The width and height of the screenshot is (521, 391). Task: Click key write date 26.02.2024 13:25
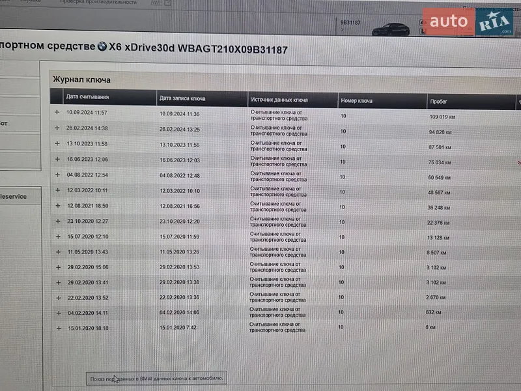pyautogui.click(x=180, y=130)
